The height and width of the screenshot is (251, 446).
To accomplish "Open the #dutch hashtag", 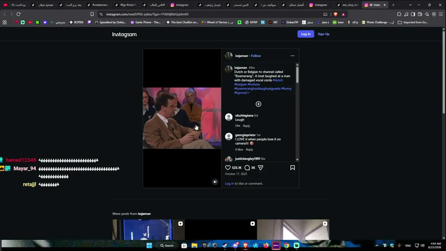I will pos(278,80).
